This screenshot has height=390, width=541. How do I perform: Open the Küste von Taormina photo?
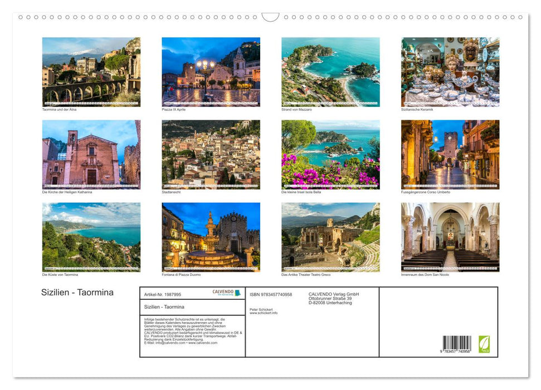(91, 237)
